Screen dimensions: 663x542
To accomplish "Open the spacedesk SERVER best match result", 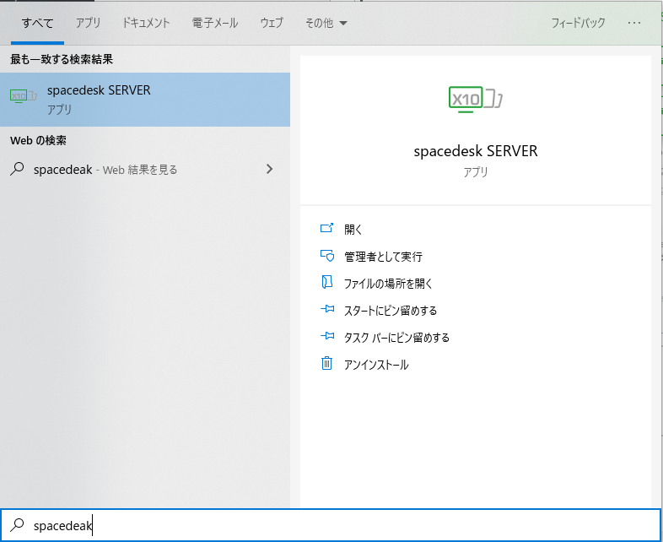I will click(x=145, y=100).
